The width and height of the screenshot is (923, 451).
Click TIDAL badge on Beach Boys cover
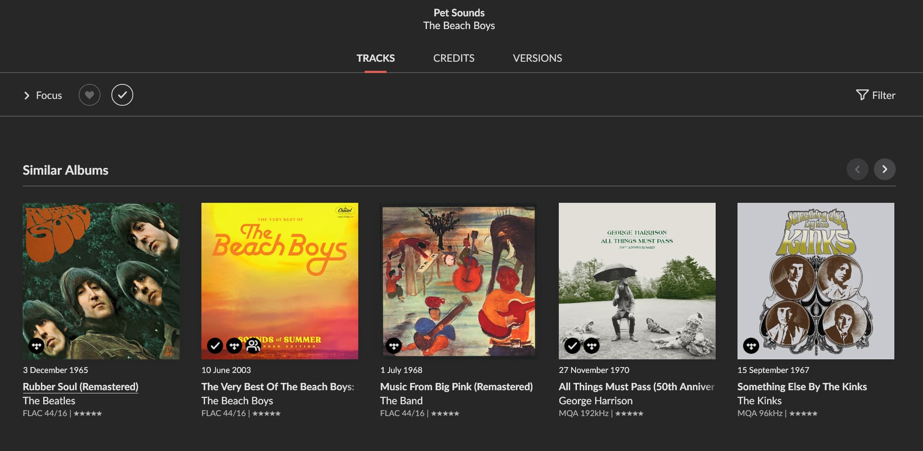tap(234, 345)
